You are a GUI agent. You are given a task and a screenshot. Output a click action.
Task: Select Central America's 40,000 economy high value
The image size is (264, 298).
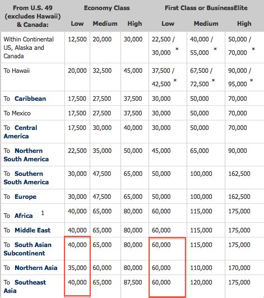click(x=133, y=128)
